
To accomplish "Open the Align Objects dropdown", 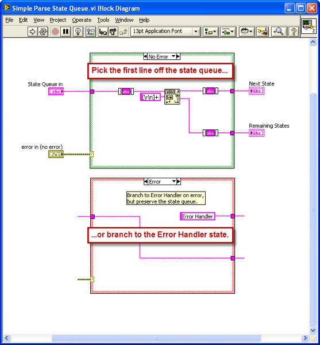I will pyautogui.click(x=210, y=32).
